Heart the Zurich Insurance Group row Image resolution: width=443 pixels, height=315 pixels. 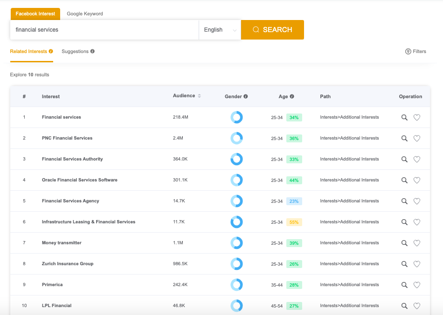click(x=417, y=264)
